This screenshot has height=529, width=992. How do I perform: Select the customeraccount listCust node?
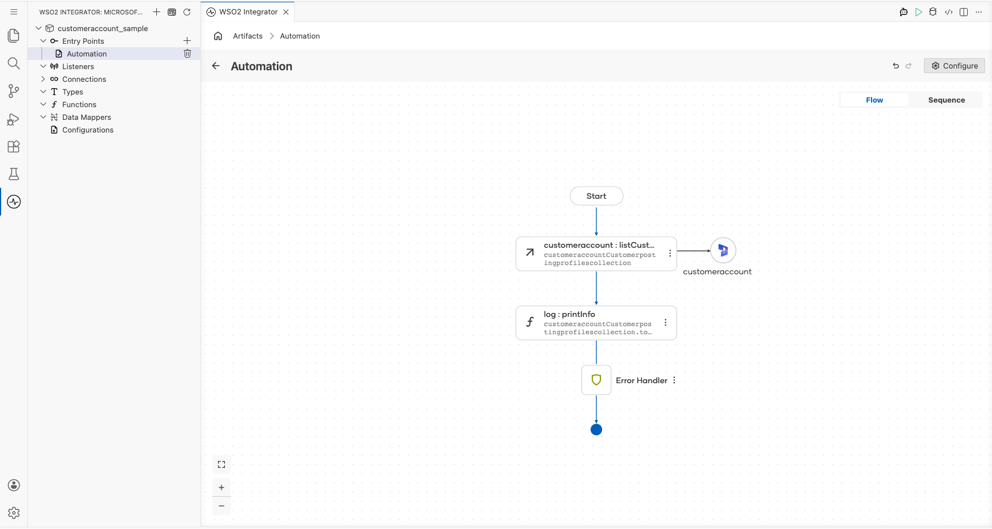[x=596, y=254]
